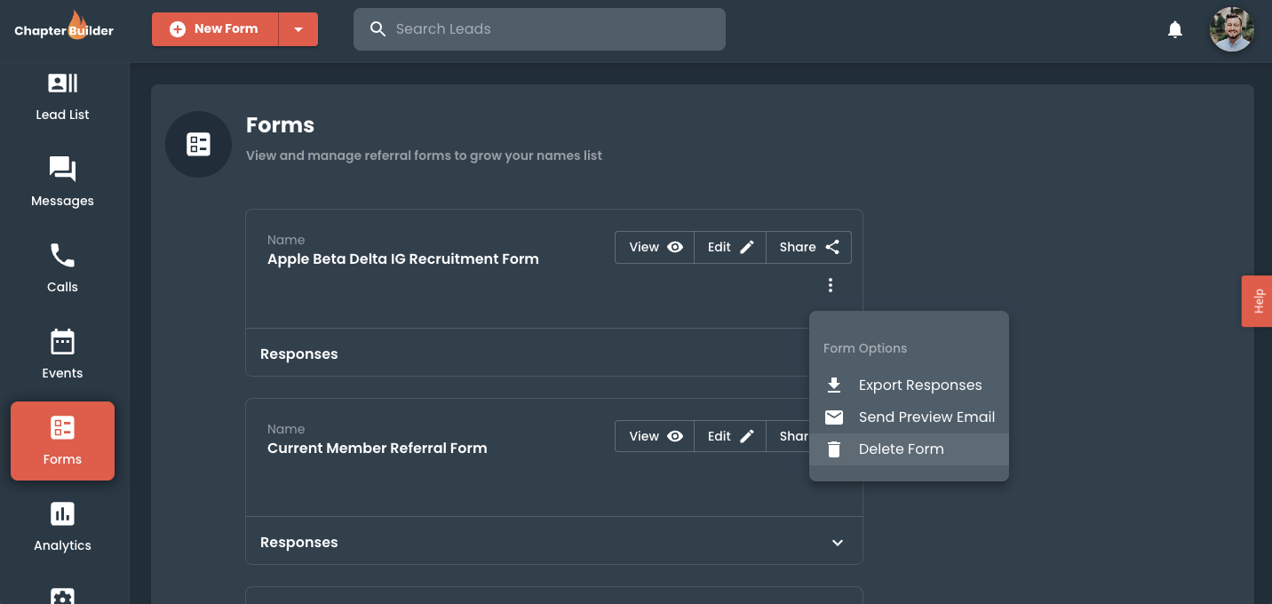This screenshot has width=1272, height=604.
Task: Click the notifications bell icon
Action: tap(1175, 29)
